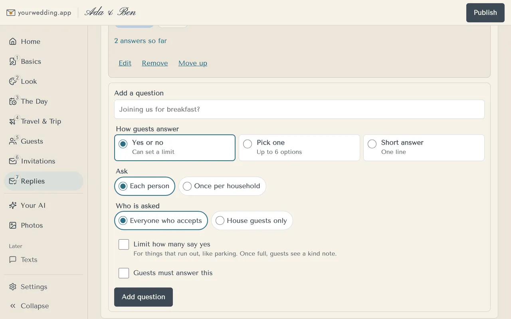Navigate to The Day label
The width and height of the screenshot is (511, 319).
pyautogui.click(x=34, y=101)
